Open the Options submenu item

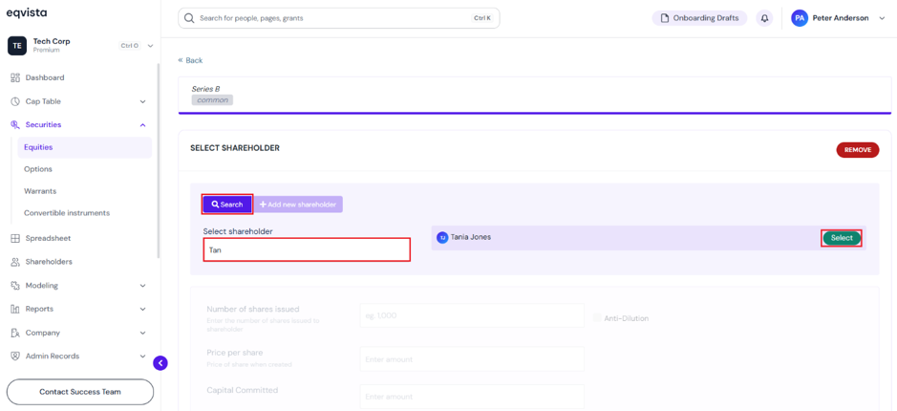point(38,169)
